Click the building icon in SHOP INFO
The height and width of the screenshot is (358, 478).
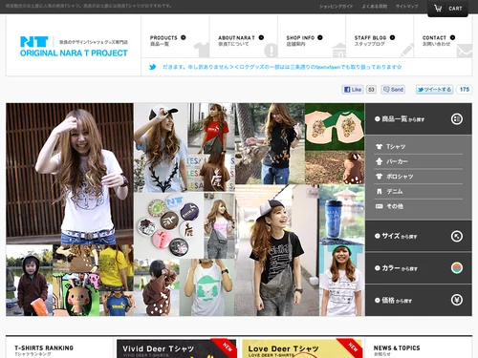tap(338, 51)
